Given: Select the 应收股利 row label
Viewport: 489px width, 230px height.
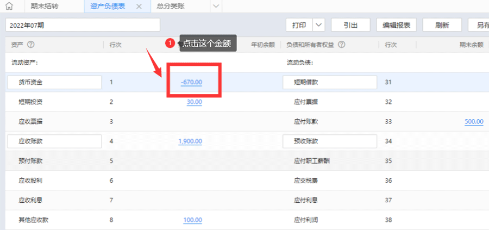Looking at the screenshot, I should coord(30,181).
